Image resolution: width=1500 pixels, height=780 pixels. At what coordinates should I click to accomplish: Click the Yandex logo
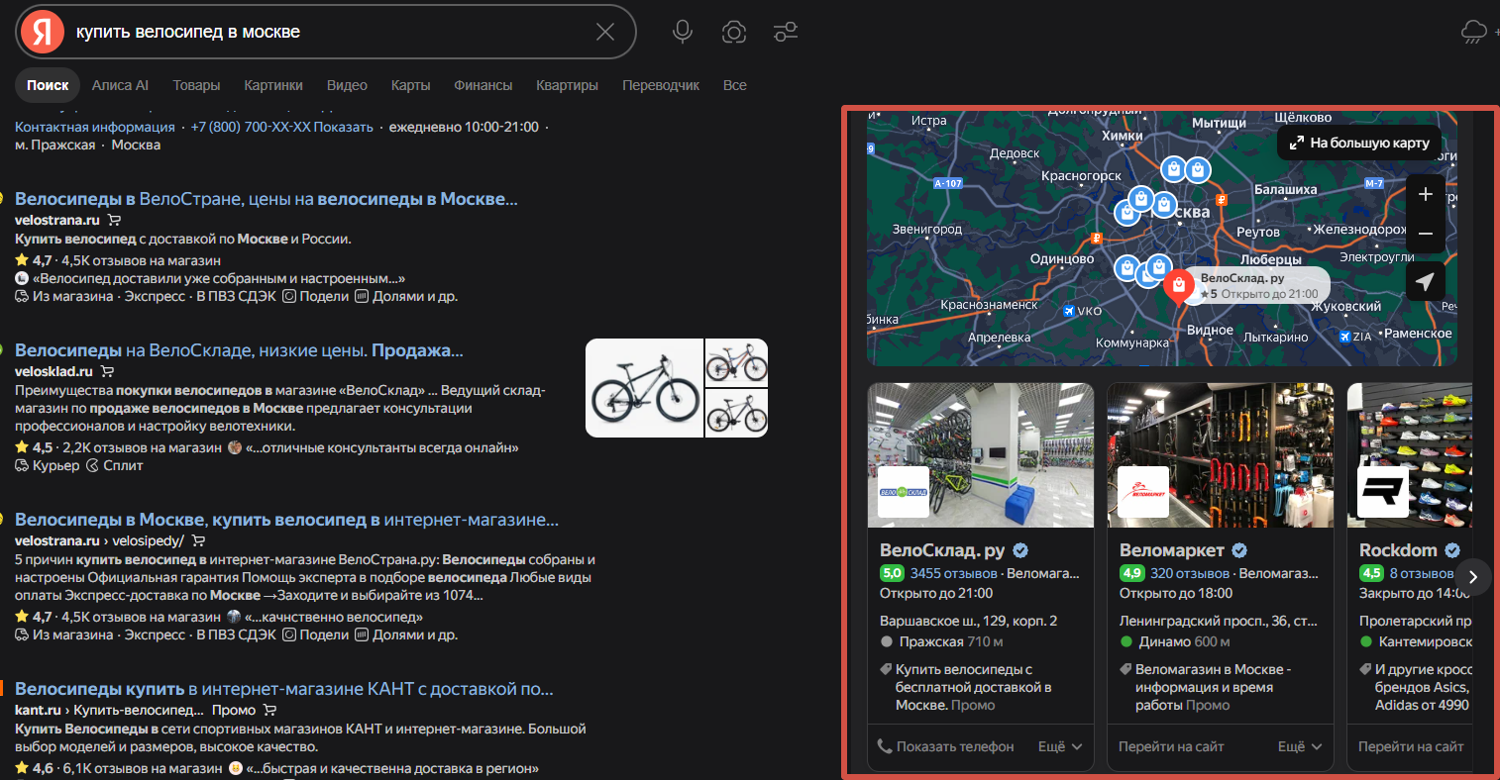click(x=43, y=32)
